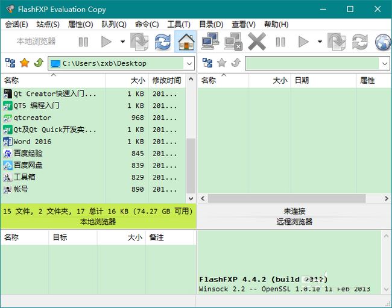Click the home (switch to local browser) icon

pos(186,42)
